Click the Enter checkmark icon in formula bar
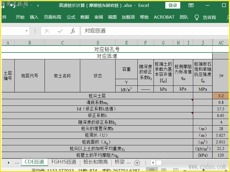This screenshot has width=230, height=172. [60, 31]
